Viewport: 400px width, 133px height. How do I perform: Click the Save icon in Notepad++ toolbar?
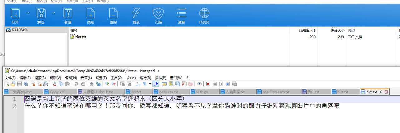(x=19, y=84)
